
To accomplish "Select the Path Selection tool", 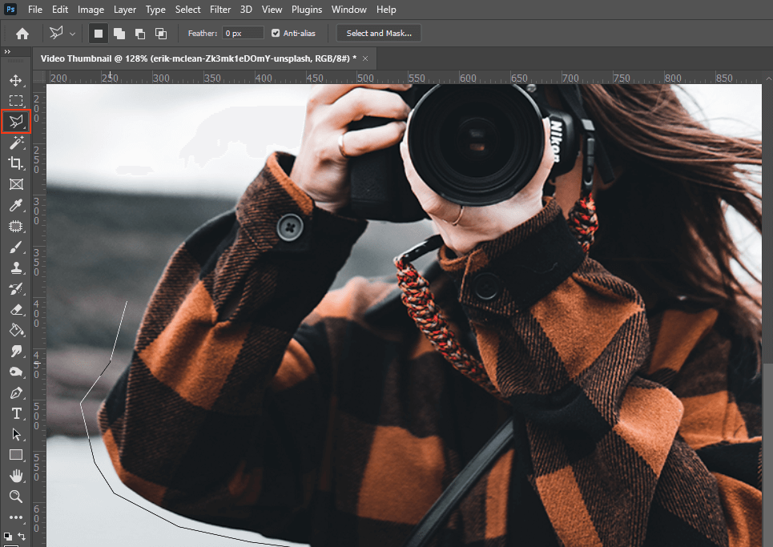I will [x=16, y=434].
